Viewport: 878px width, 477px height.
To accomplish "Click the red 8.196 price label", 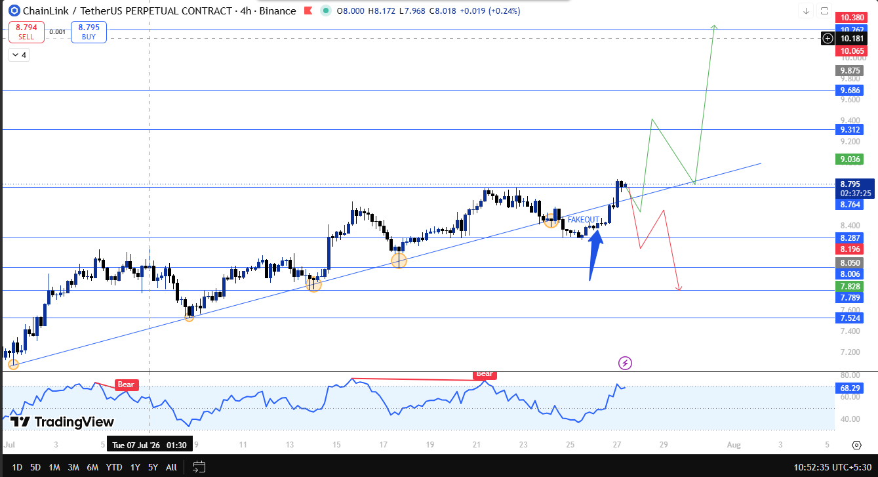I will pos(851,249).
